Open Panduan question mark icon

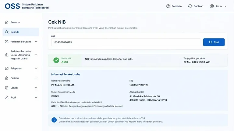pyautogui.click(x=168, y=6)
